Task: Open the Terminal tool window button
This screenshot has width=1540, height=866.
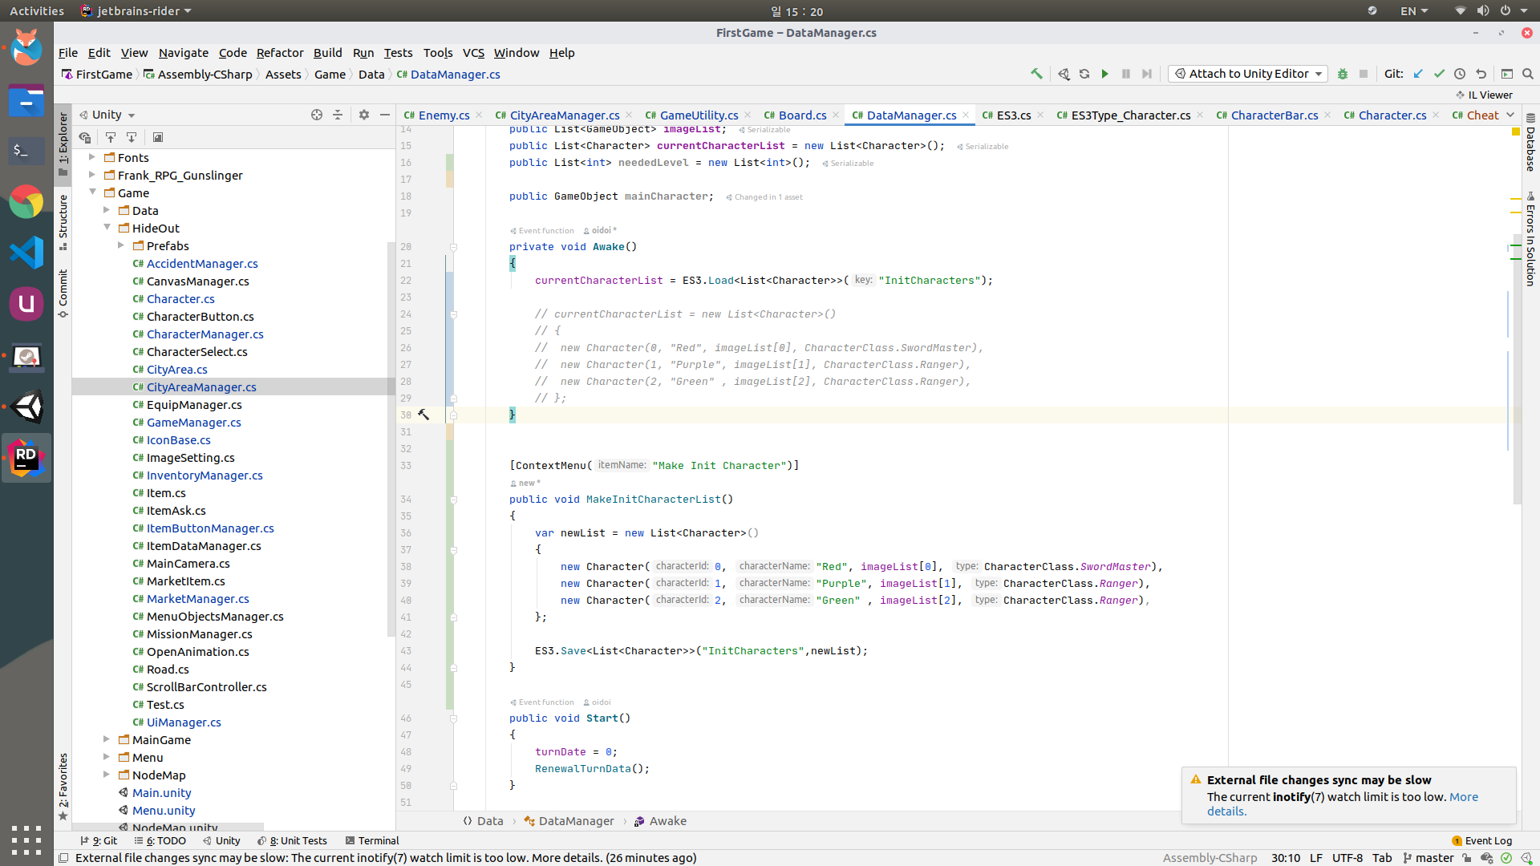Action: tap(372, 840)
